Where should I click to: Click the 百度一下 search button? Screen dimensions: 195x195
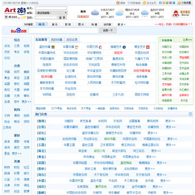[108, 30]
